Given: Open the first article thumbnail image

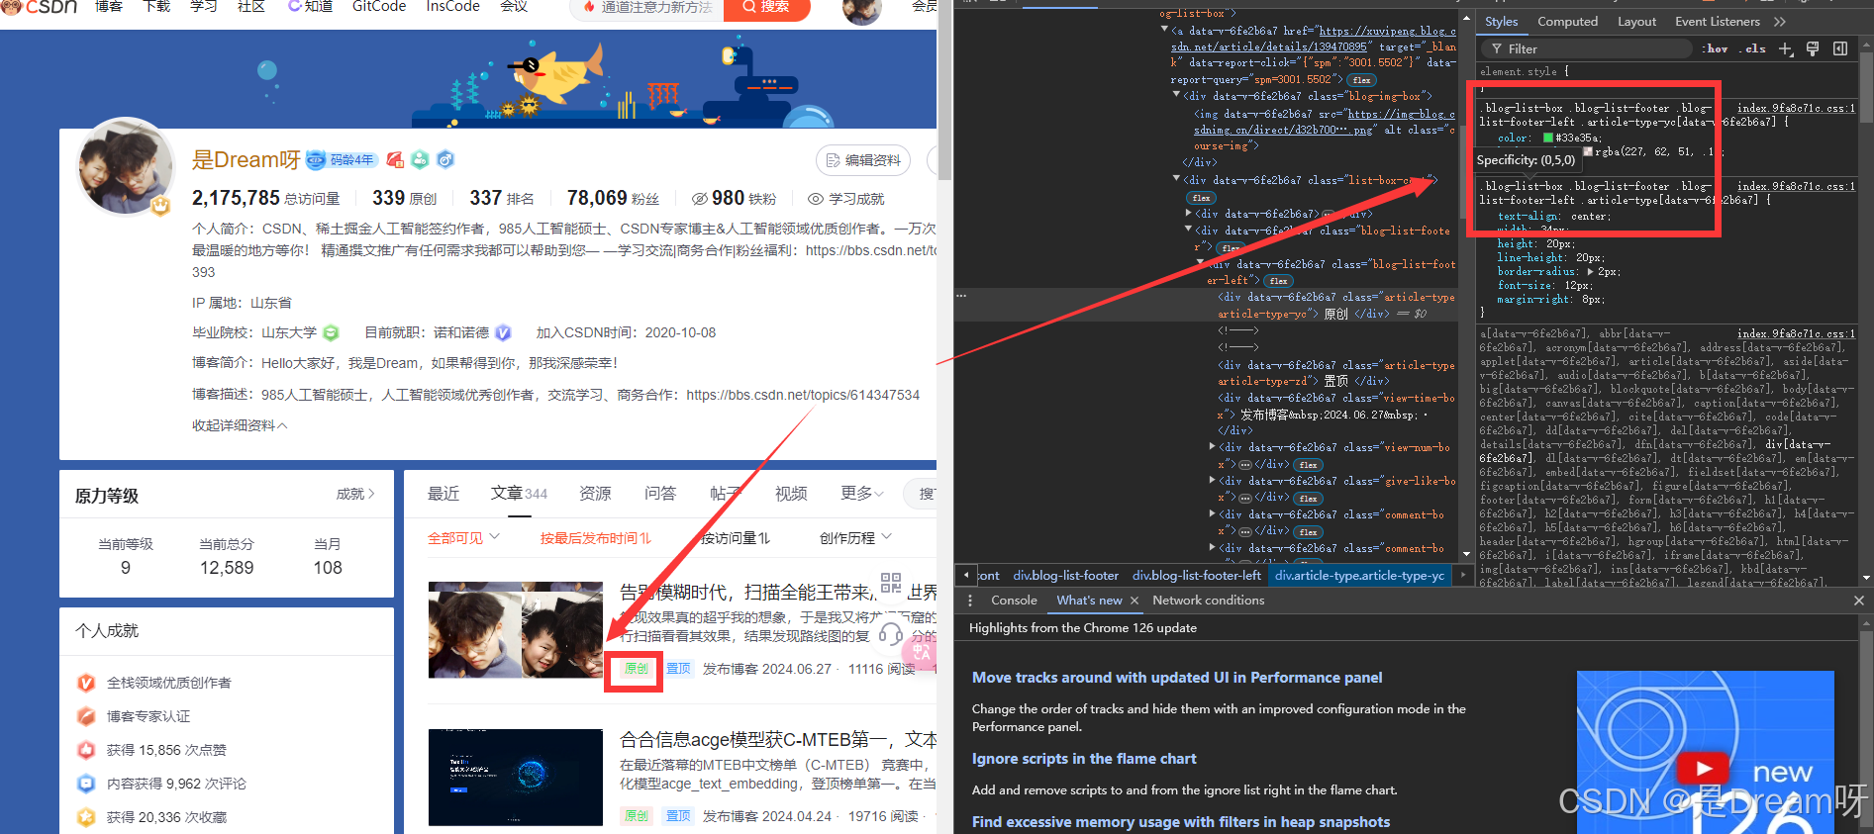Looking at the screenshot, I should click(x=516, y=630).
